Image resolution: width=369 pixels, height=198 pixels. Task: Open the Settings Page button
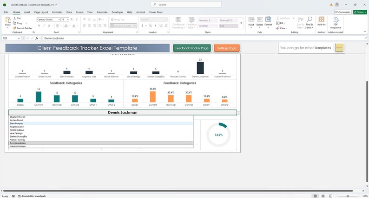coord(227,48)
